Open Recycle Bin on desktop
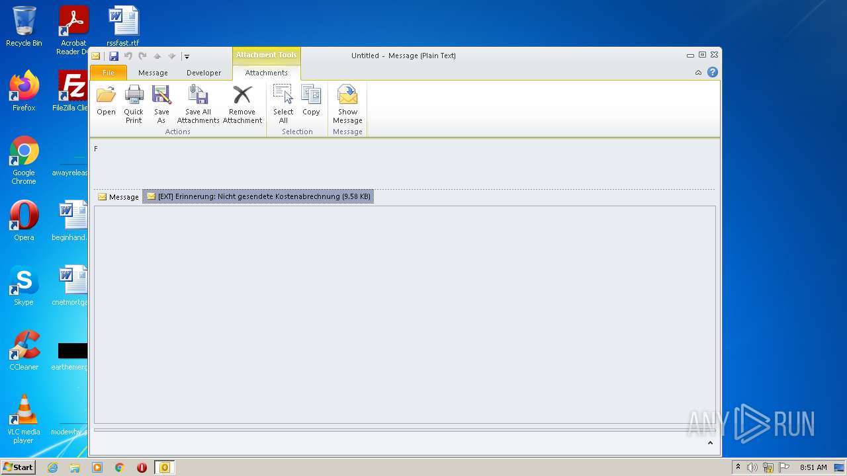The image size is (847, 476). tap(24, 26)
